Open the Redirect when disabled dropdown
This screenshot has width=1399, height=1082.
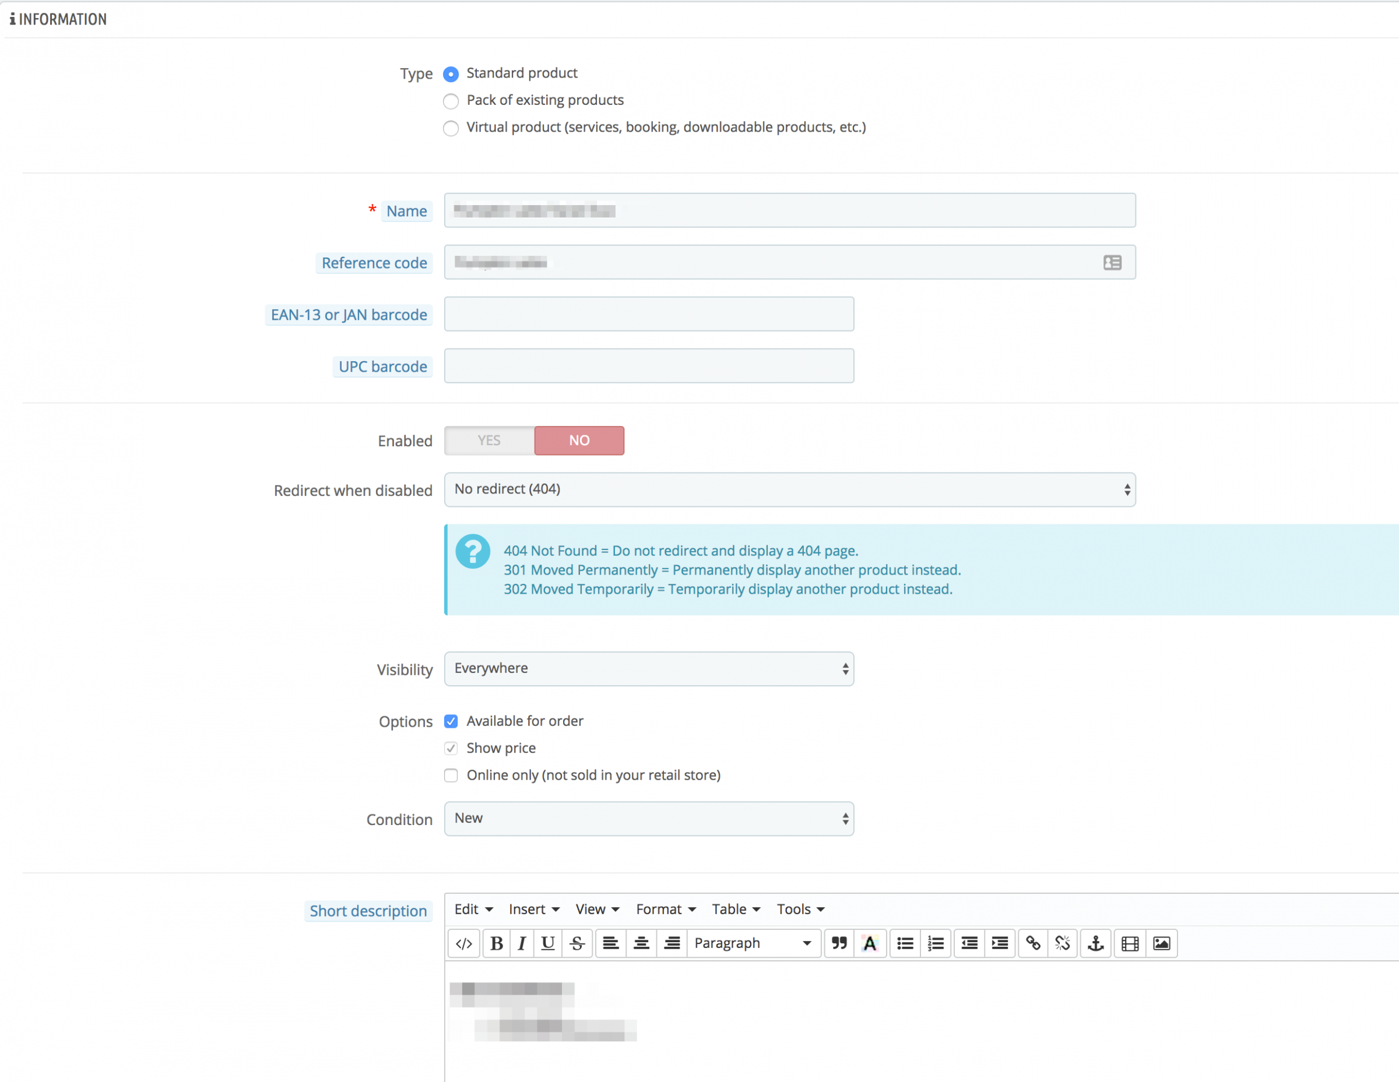point(789,490)
